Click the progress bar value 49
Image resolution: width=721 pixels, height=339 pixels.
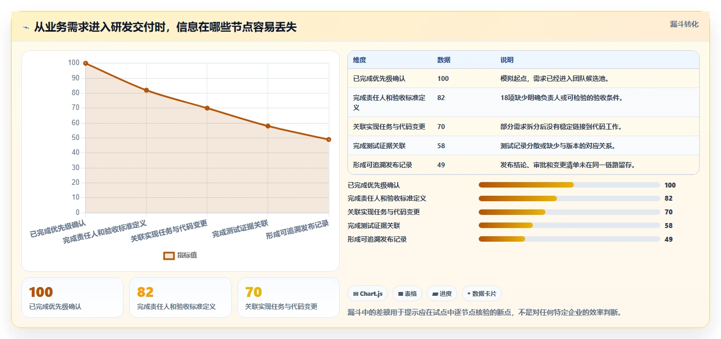coord(668,239)
